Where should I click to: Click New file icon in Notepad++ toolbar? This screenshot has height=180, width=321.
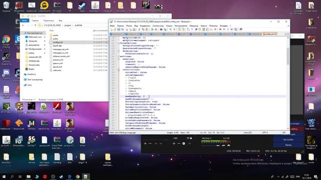(111, 29)
